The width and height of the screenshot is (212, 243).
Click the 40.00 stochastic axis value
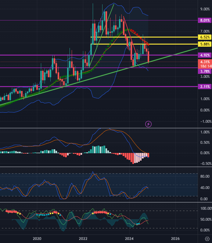[205, 188]
